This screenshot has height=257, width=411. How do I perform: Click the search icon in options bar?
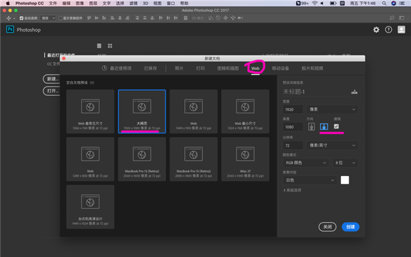tap(392, 18)
